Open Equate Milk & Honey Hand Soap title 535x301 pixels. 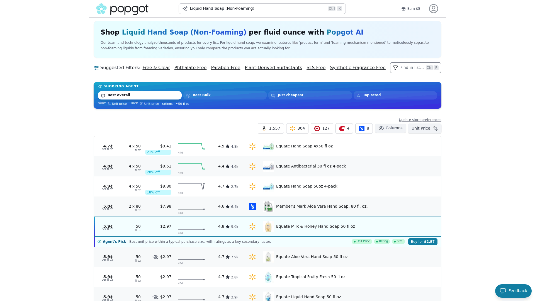[315, 226]
